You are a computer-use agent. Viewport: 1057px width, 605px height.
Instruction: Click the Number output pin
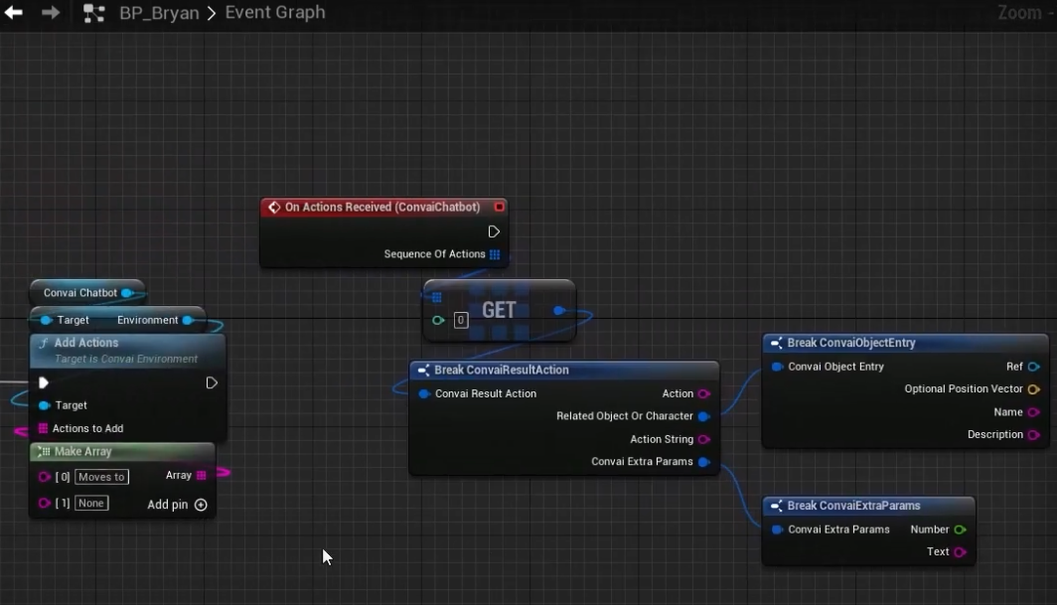(x=960, y=529)
